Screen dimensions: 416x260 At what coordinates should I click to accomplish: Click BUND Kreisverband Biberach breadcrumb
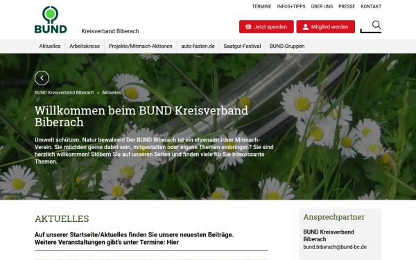pyautogui.click(x=64, y=93)
